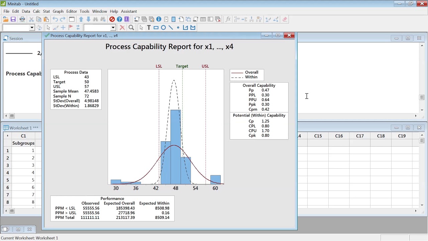Click the Session window horizontal scrollbar thumb

pyautogui.click(x=12, y=116)
